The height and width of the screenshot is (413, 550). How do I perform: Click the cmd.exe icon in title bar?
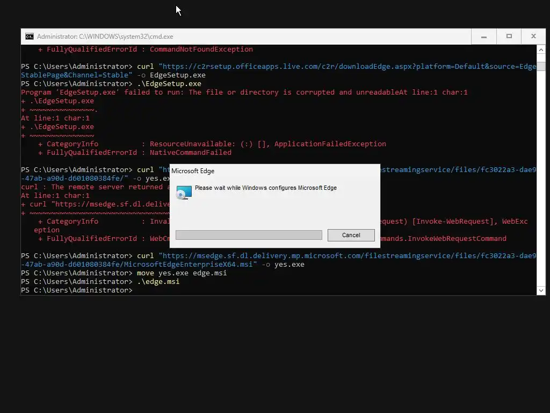(30, 37)
